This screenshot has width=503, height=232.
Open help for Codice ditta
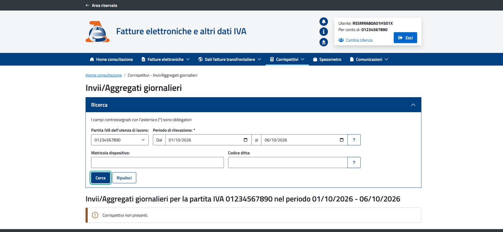click(x=354, y=162)
